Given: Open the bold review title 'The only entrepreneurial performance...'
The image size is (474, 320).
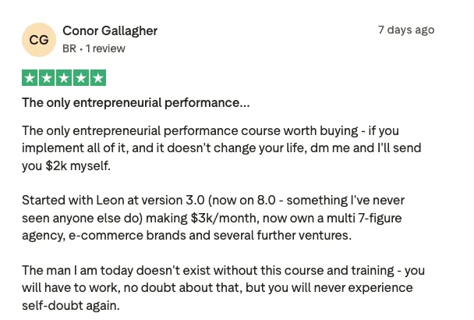Looking at the screenshot, I should pyautogui.click(x=136, y=103).
